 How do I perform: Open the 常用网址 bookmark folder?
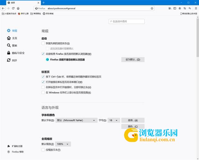pos(36,14)
